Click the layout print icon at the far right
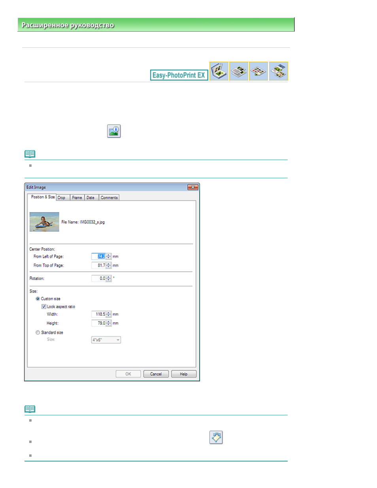 click(x=279, y=71)
